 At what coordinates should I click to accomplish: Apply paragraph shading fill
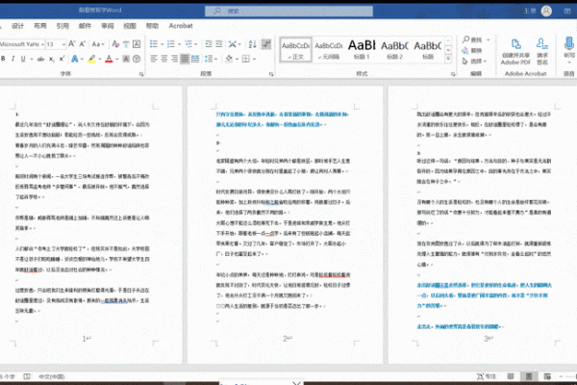point(229,59)
